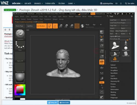Click the Đăng bài post button
This screenshot has width=137, height=105.
point(53,103)
